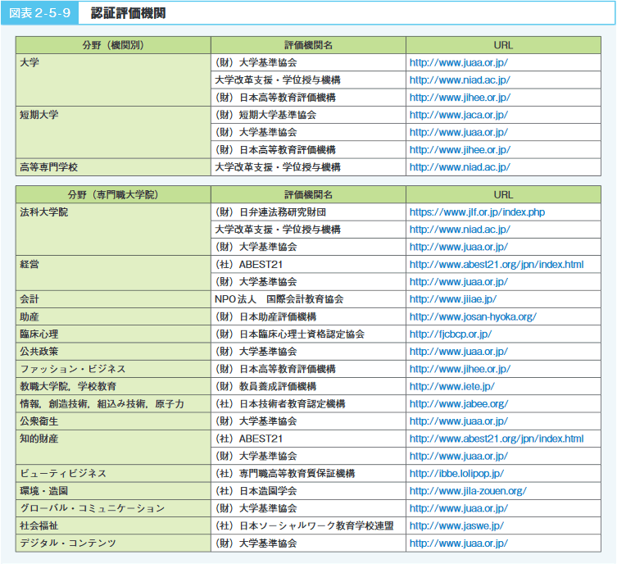Select the デジタル・コンテンツ category cell
The height and width of the screenshot is (564, 617).
click(113, 544)
